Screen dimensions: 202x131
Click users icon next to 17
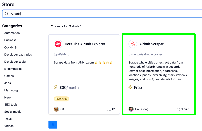pyautogui.click(x=109, y=109)
